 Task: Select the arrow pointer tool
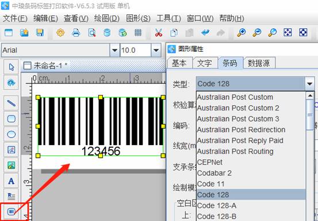pos(11,67)
